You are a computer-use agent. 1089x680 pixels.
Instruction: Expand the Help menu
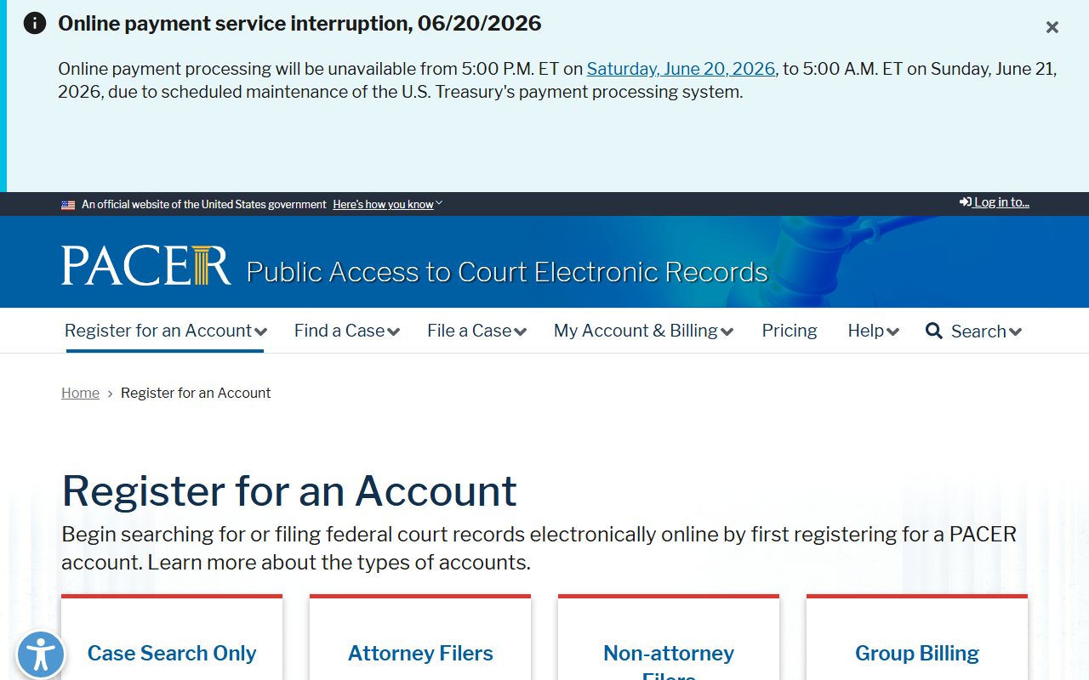[x=873, y=331]
